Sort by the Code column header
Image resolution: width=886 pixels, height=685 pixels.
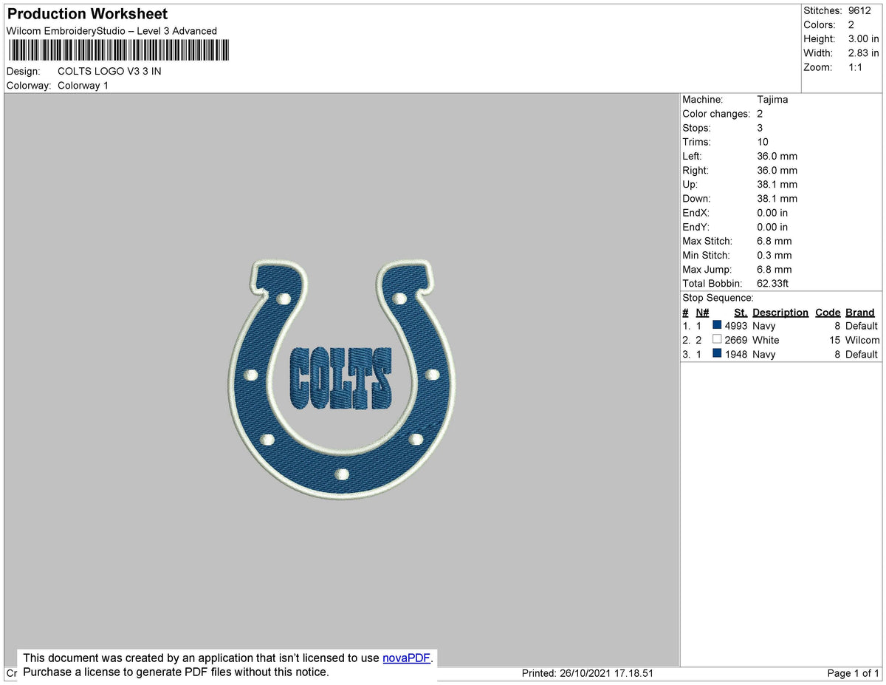pos(828,312)
